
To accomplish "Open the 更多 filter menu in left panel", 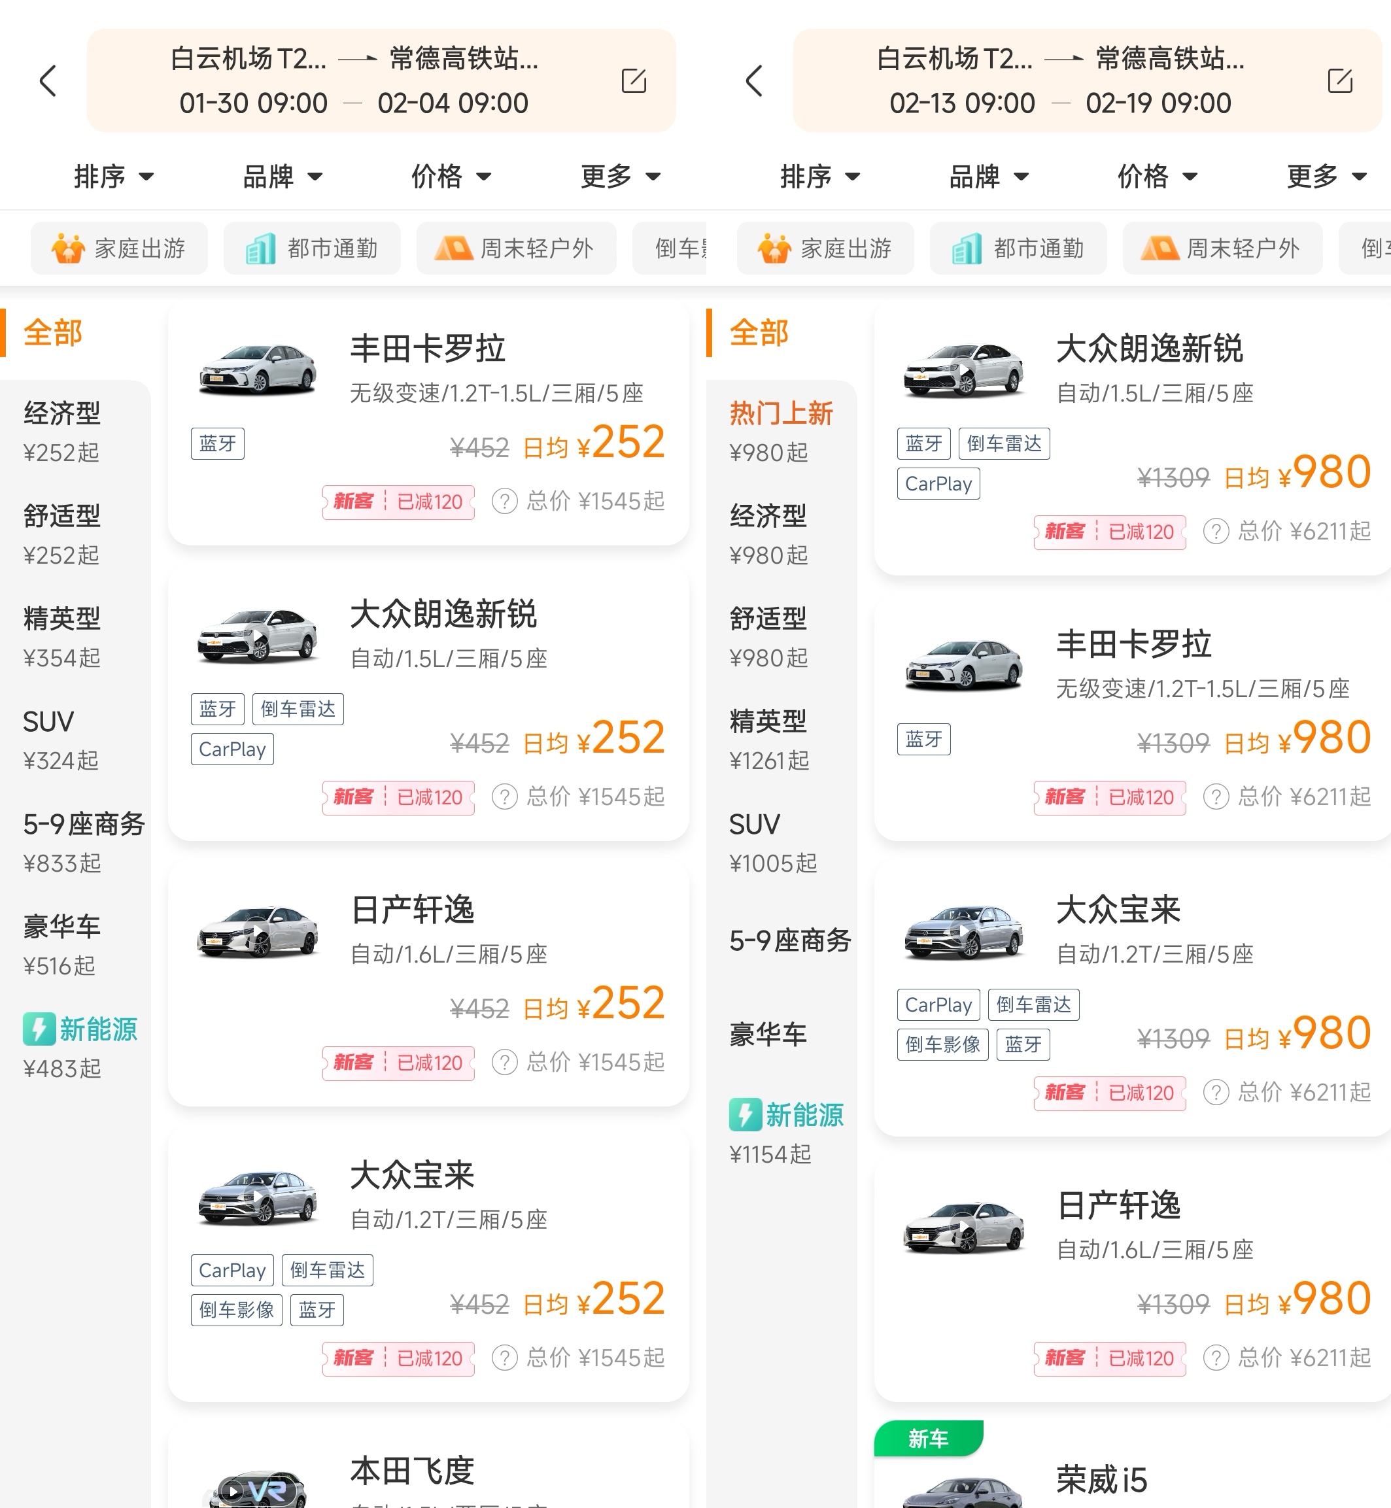I will (620, 177).
